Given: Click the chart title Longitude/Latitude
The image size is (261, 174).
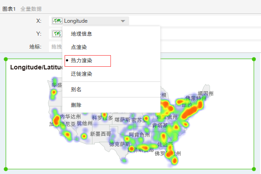Looking at the screenshot, I should point(36,67).
